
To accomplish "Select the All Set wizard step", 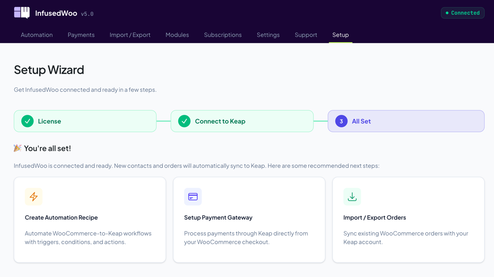I will [406, 121].
